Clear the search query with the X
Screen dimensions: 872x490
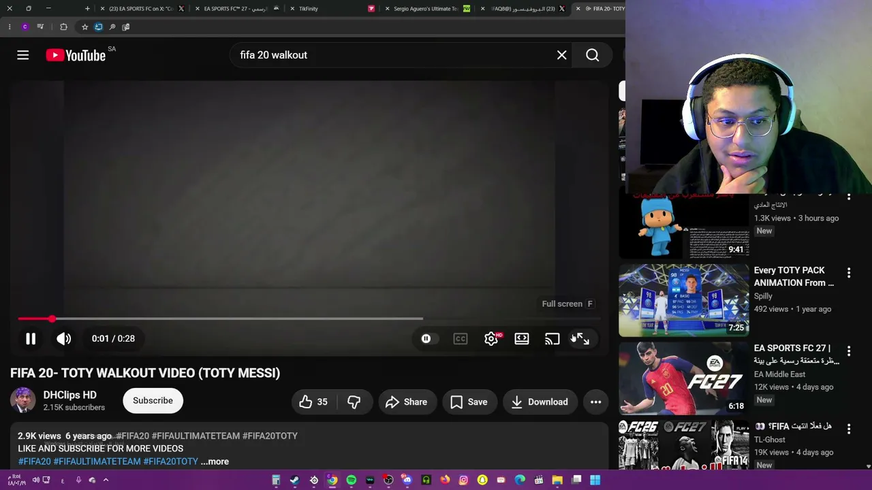(562, 55)
